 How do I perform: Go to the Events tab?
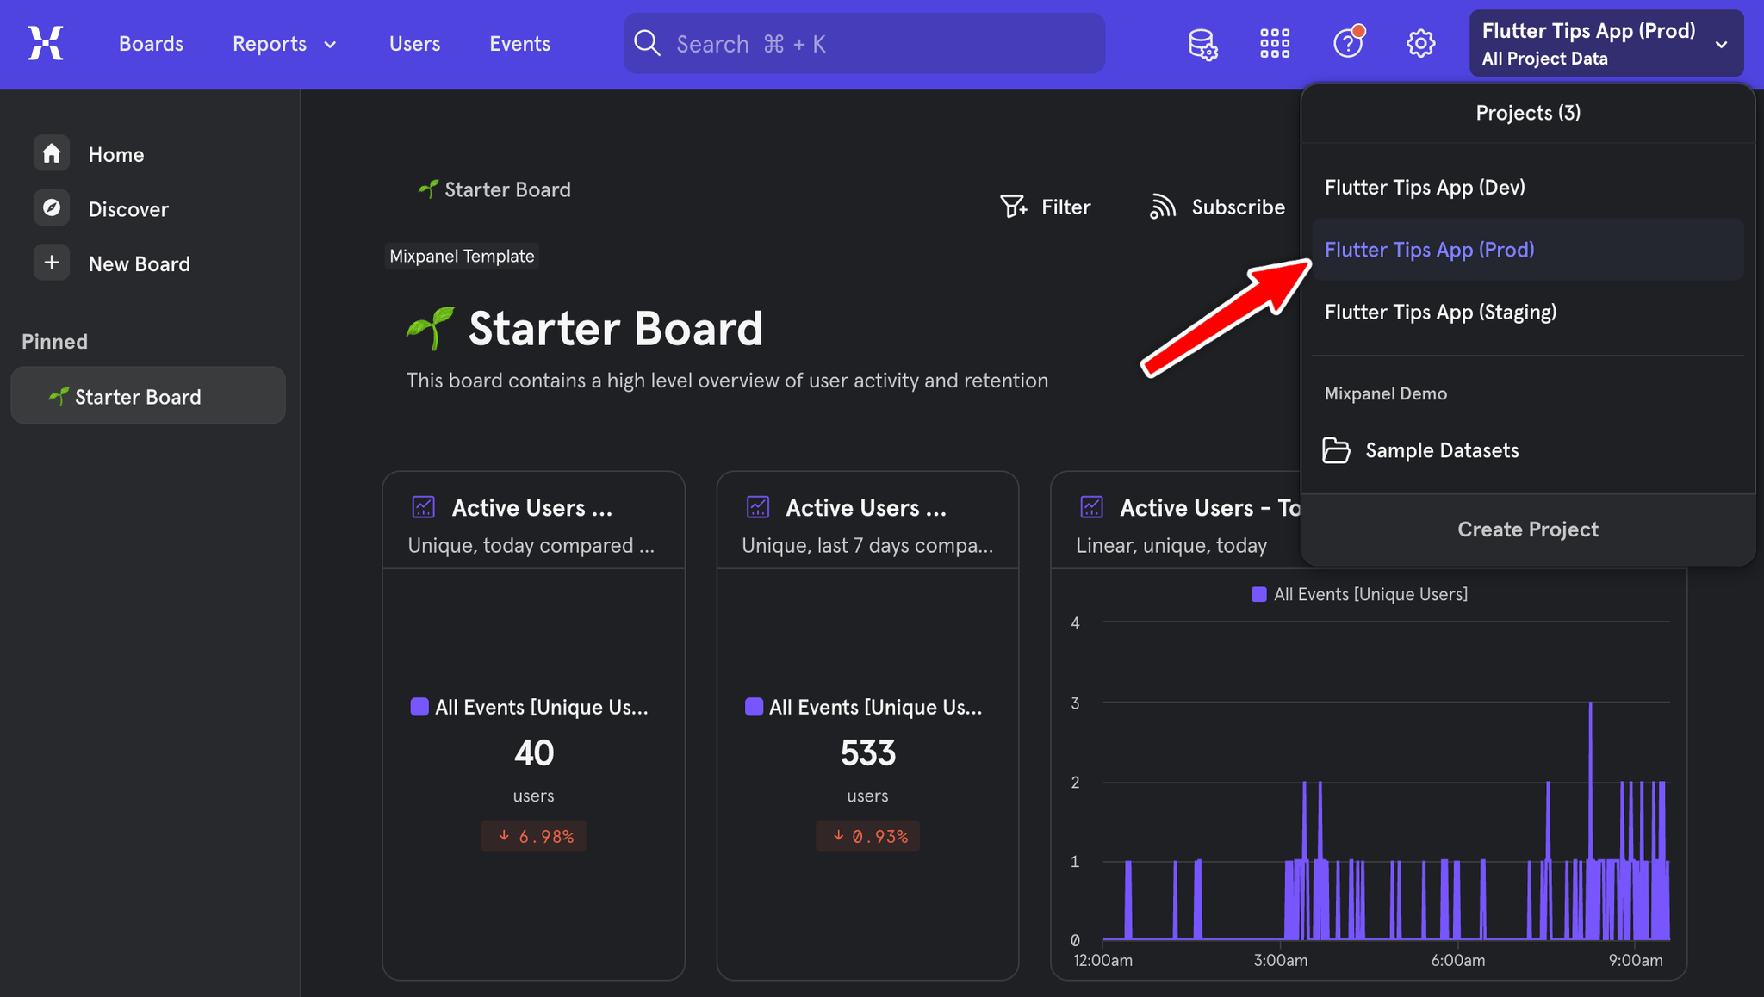[x=519, y=43]
